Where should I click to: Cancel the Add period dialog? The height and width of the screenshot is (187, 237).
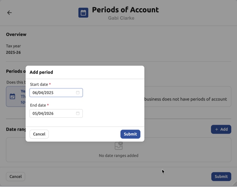39,134
